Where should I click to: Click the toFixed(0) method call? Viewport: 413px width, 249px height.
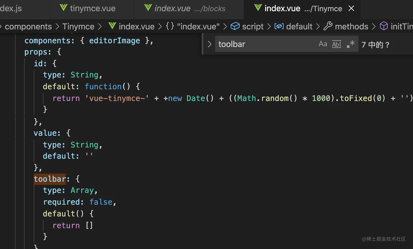tap(363, 98)
